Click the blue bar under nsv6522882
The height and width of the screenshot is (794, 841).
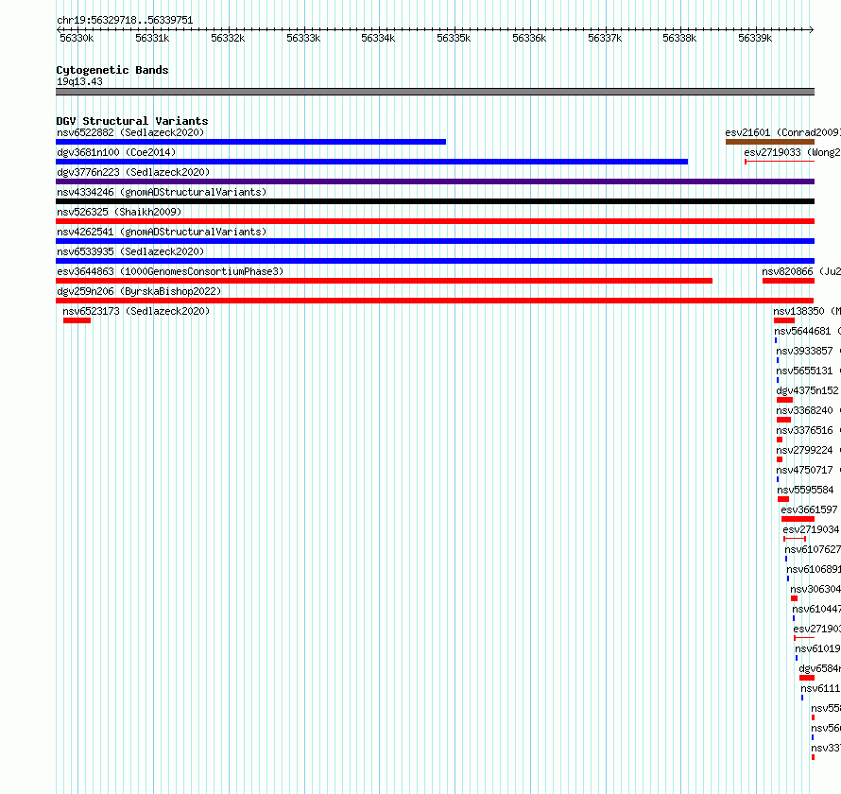coord(251,142)
